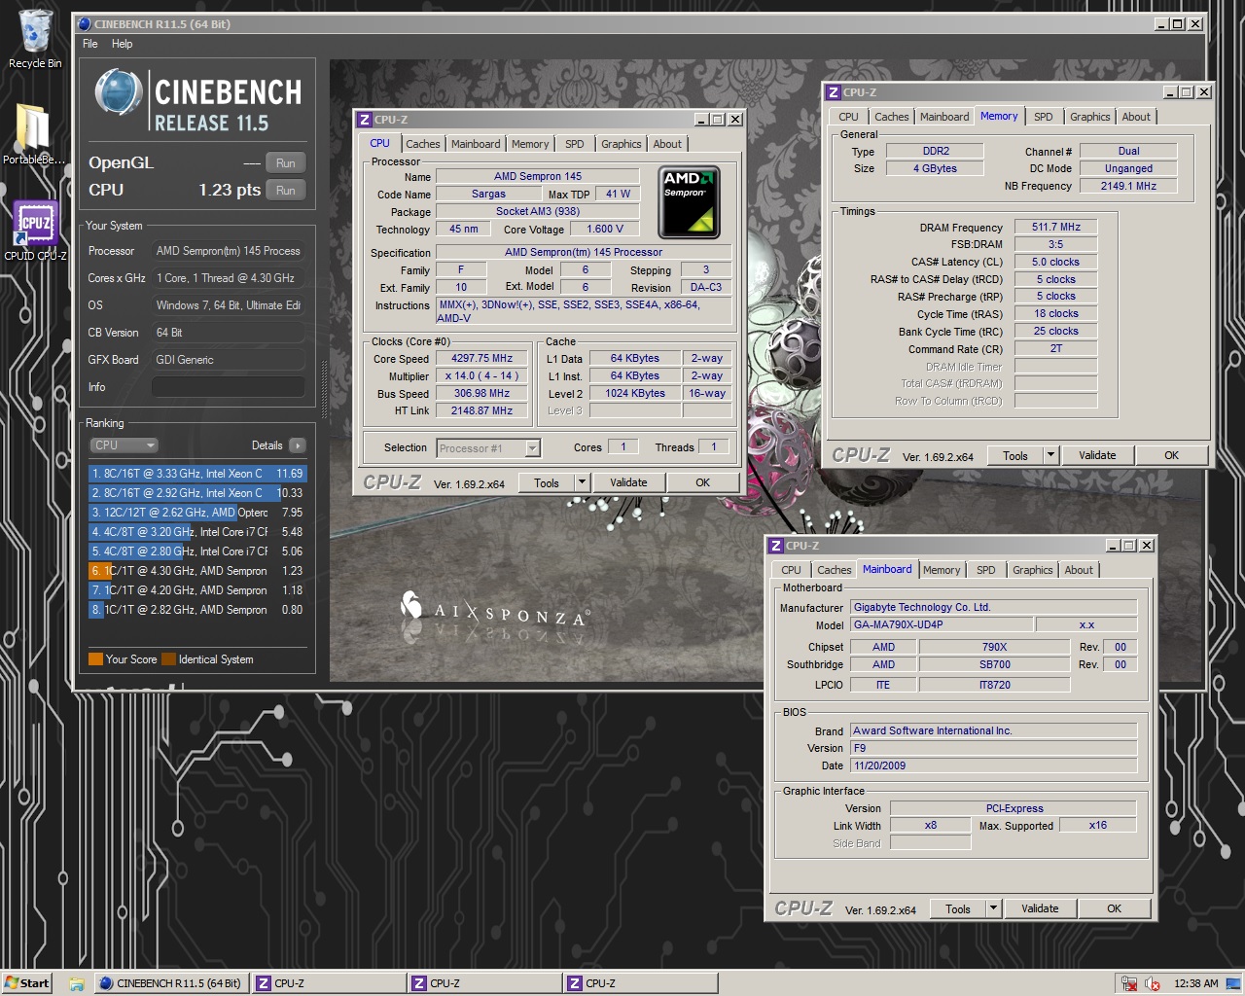The image size is (1245, 996).
Task: Click the network tray icon
Action: tap(1129, 983)
